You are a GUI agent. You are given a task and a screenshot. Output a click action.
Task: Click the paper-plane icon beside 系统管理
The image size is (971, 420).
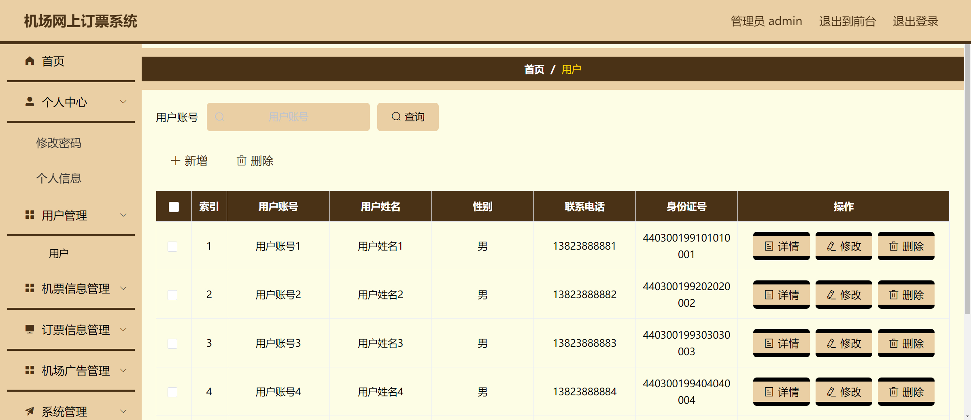coord(30,411)
